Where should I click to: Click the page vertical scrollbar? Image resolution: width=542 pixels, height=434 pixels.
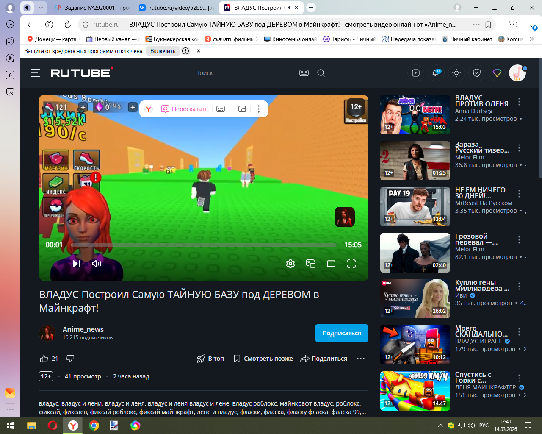(x=540, y=119)
